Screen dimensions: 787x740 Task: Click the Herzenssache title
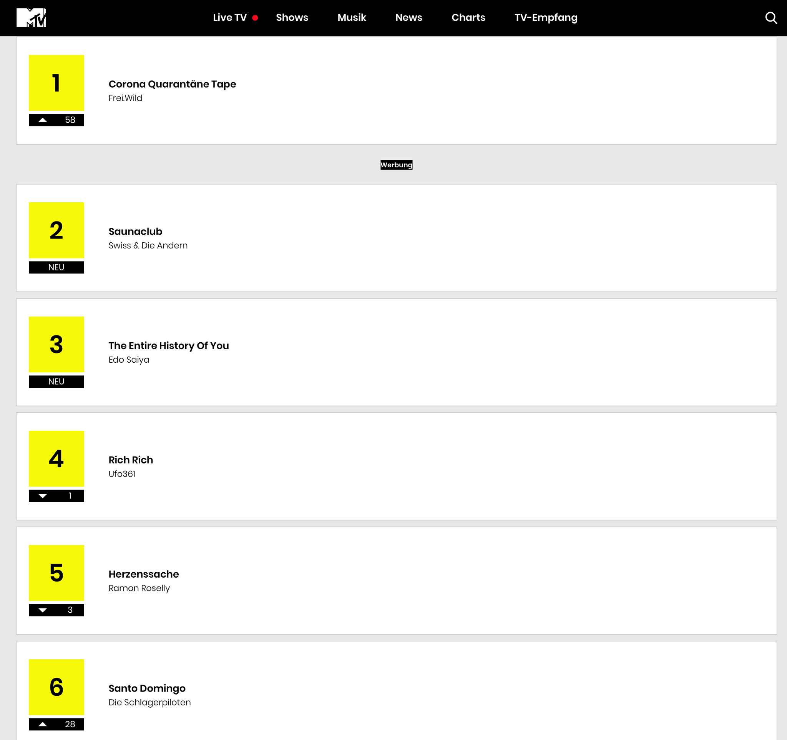[x=144, y=574]
